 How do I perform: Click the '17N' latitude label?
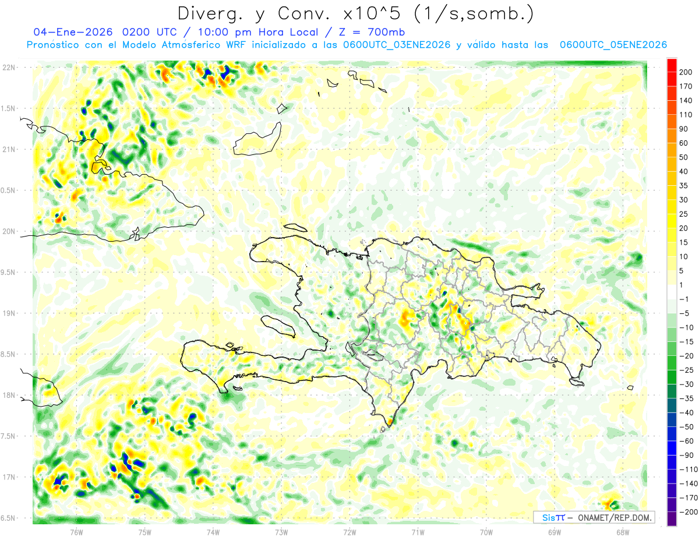click(x=9, y=477)
